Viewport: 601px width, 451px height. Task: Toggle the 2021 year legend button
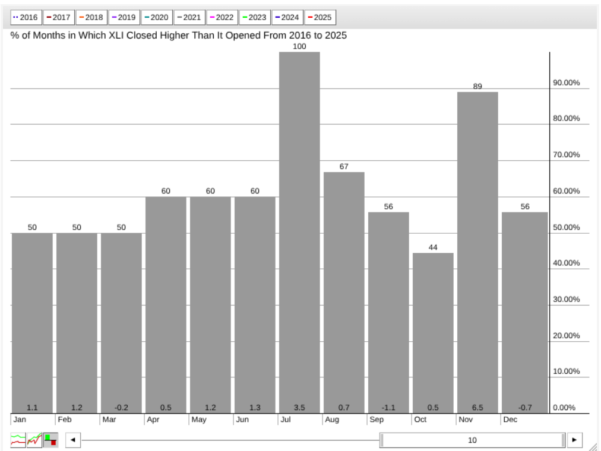[189, 17]
